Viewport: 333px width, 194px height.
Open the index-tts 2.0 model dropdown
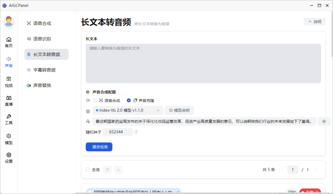(128, 110)
